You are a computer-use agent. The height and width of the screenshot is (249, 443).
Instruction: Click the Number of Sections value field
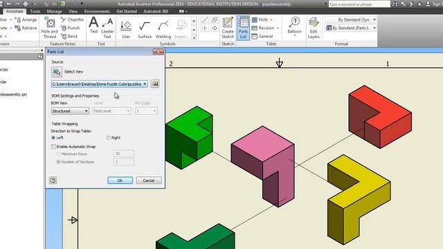(124, 162)
